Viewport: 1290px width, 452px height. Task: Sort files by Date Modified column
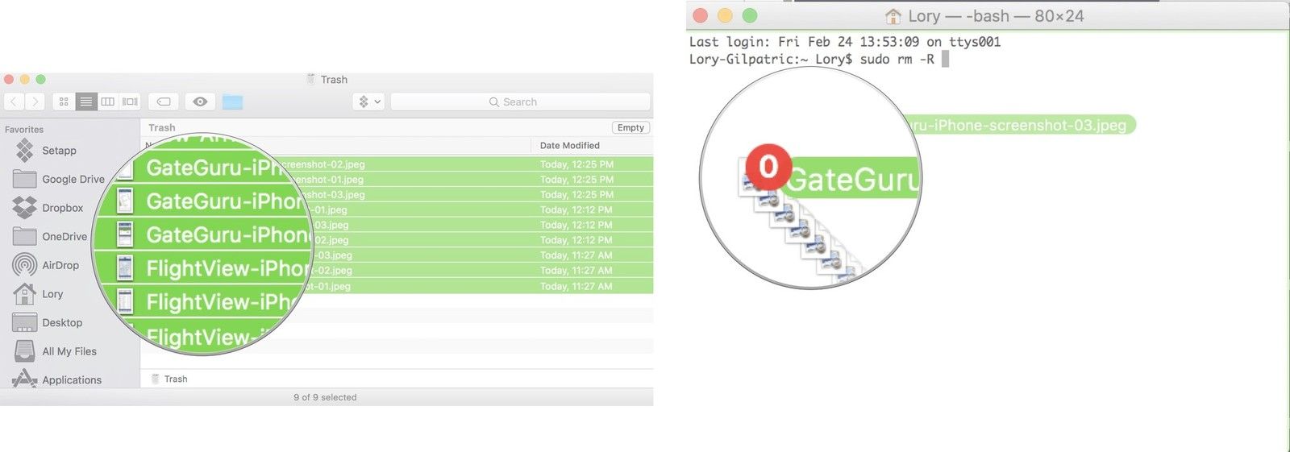pyautogui.click(x=569, y=145)
